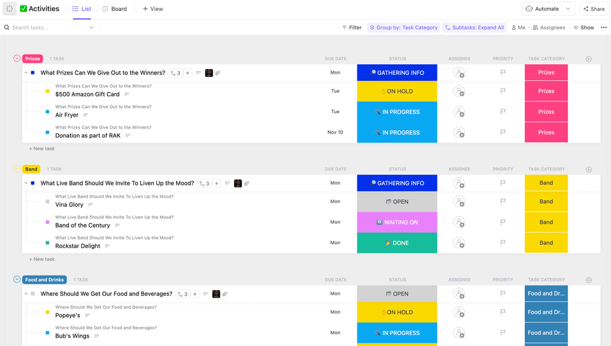Add column with plus icon in Prizes header
The height and width of the screenshot is (346, 611).
tap(588, 59)
